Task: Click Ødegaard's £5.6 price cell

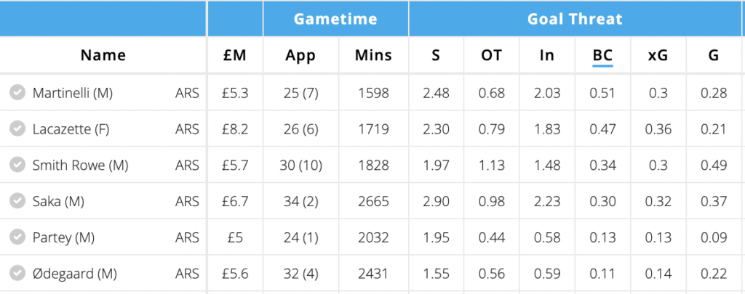Action: [x=235, y=274]
